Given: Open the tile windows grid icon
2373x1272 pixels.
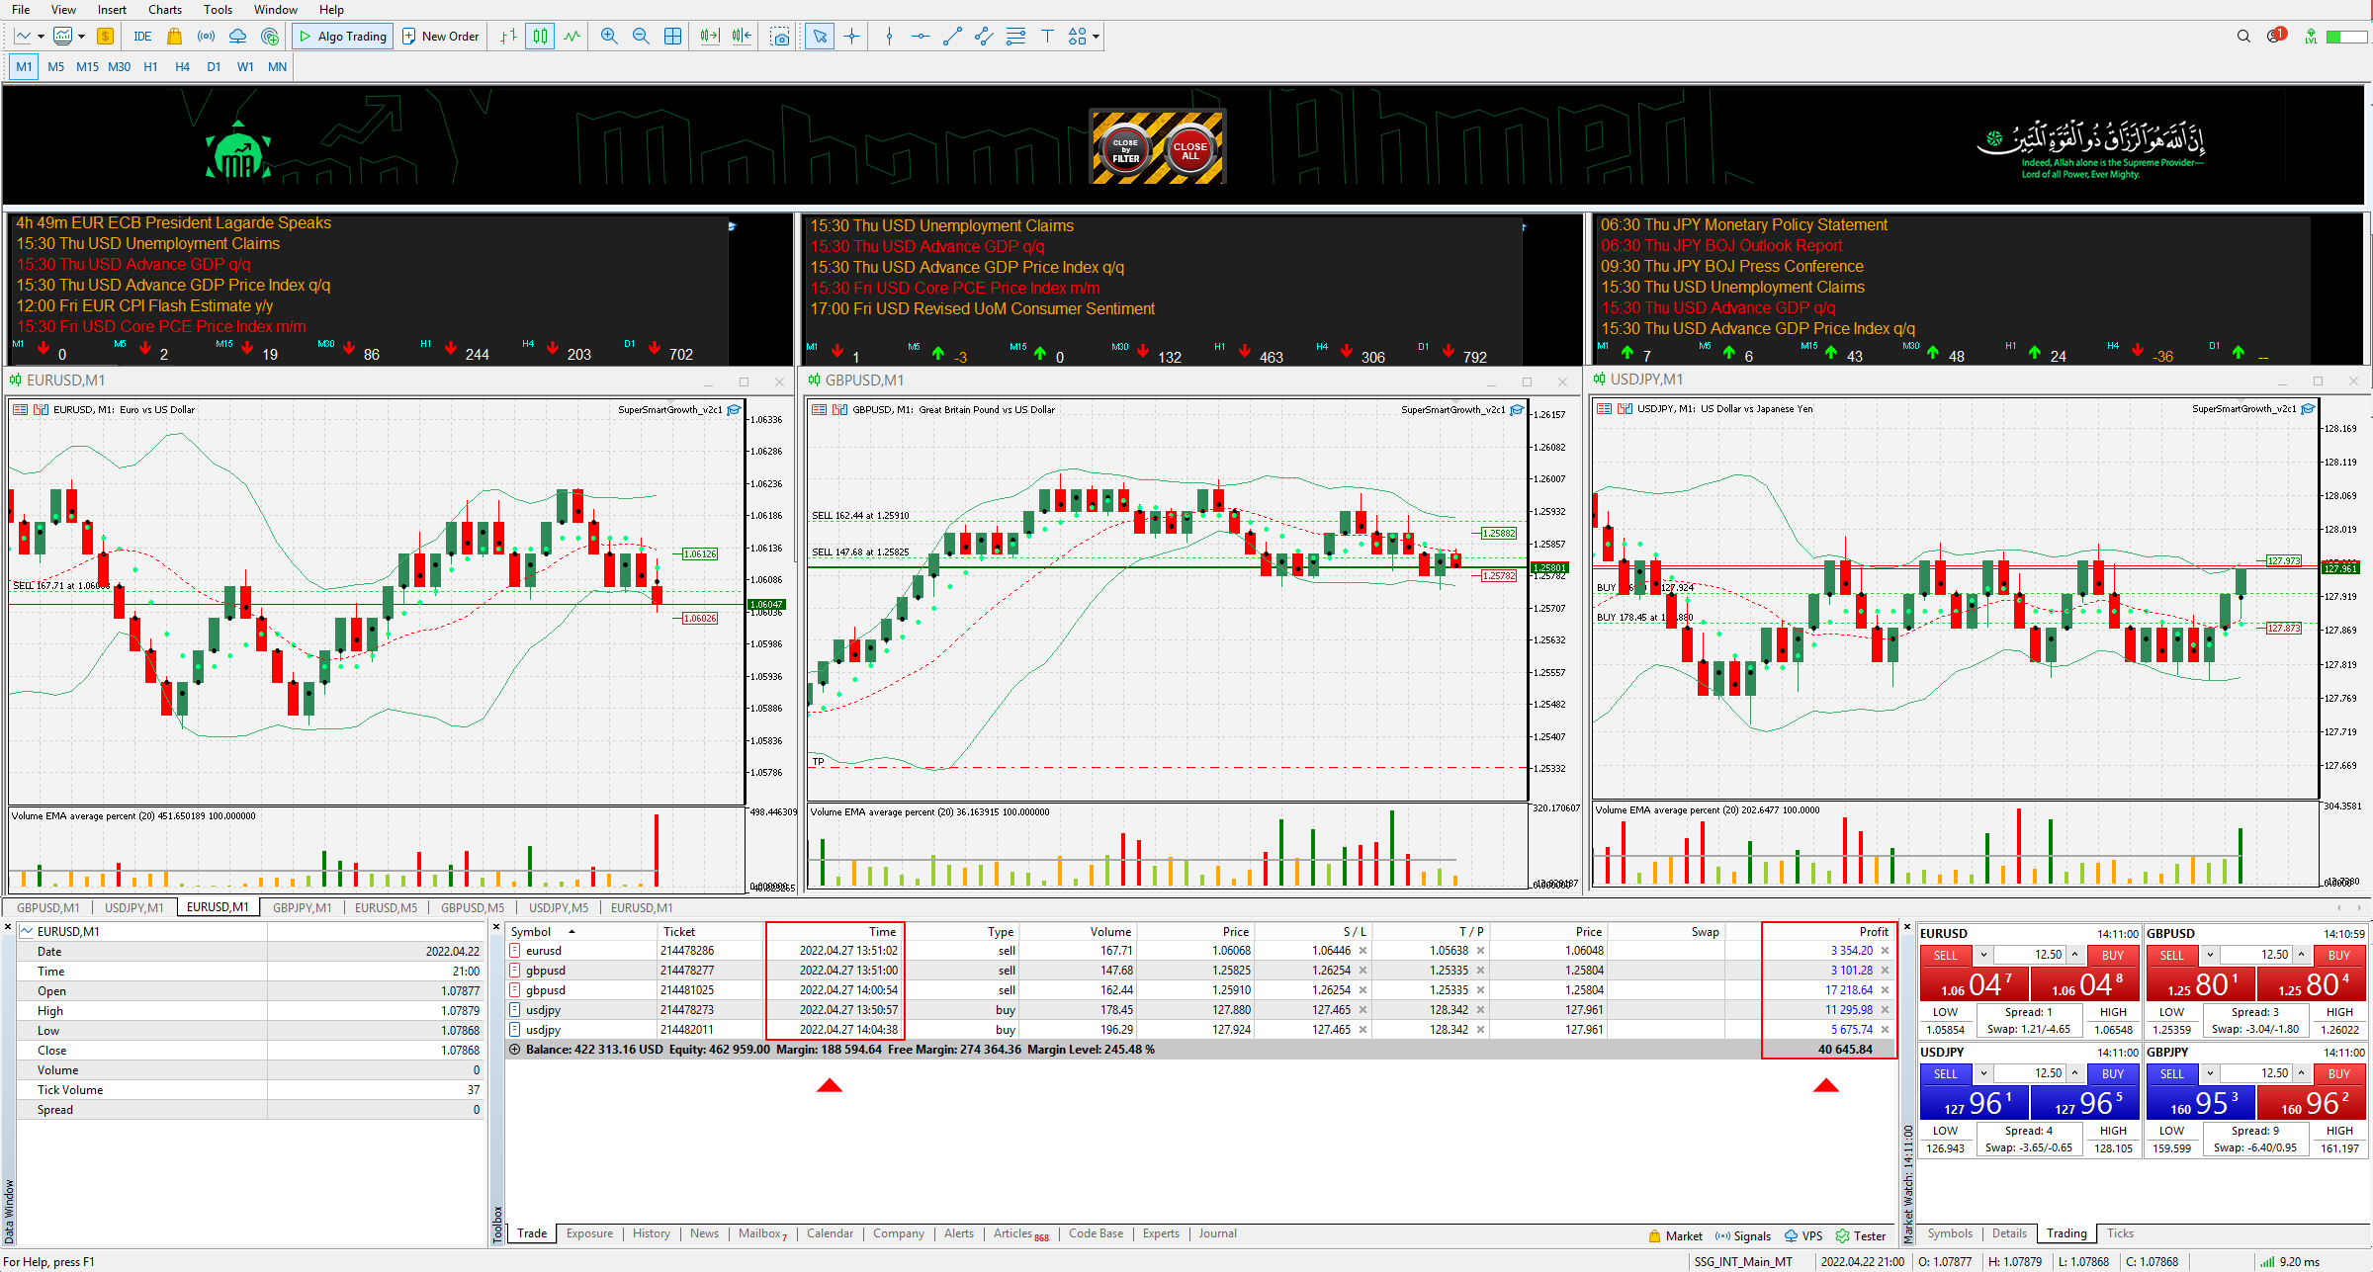Looking at the screenshot, I should 672,37.
